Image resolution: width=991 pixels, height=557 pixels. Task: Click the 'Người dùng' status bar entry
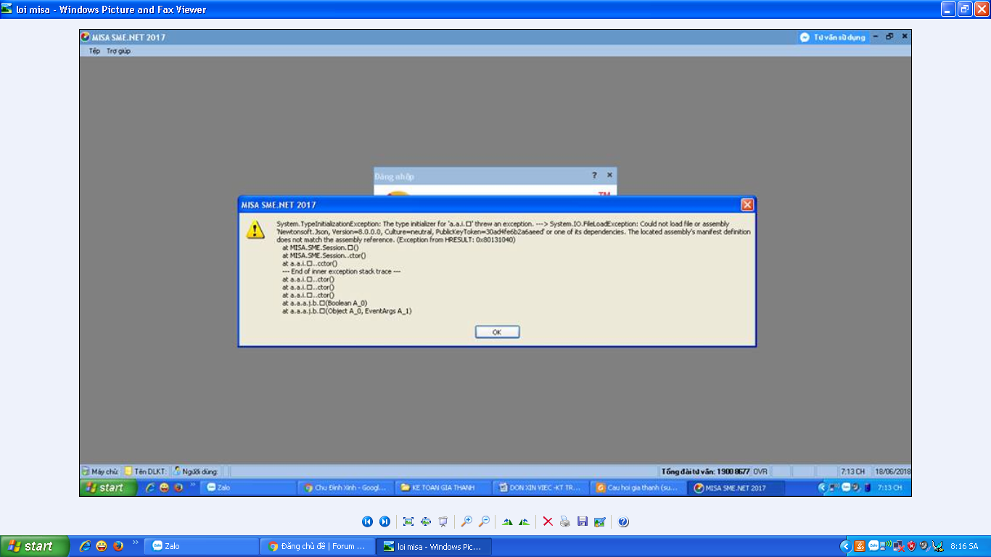coord(195,471)
